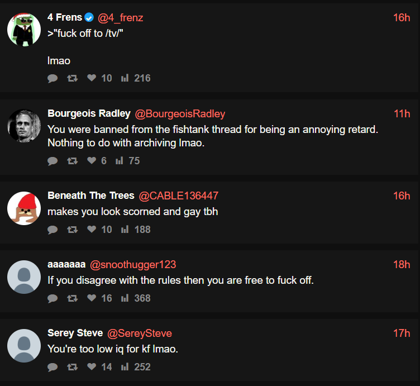Retweet the 4 Frens post
The height and width of the screenshot is (386, 420).
coord(72,79)
